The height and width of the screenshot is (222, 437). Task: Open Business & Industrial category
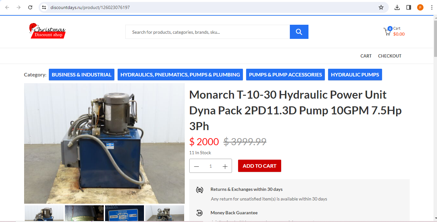82,75
